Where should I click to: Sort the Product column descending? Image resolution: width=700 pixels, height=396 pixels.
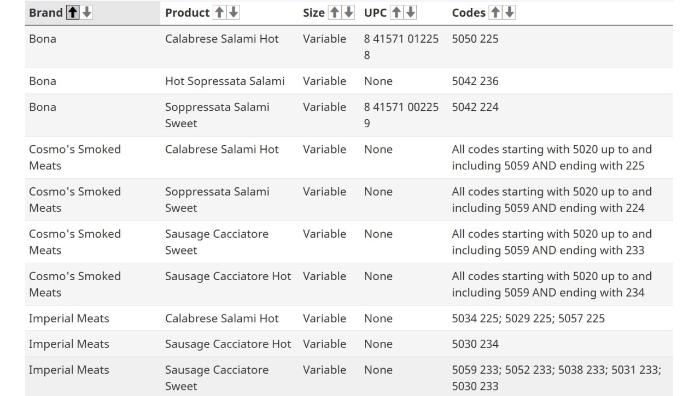point(233,13)
